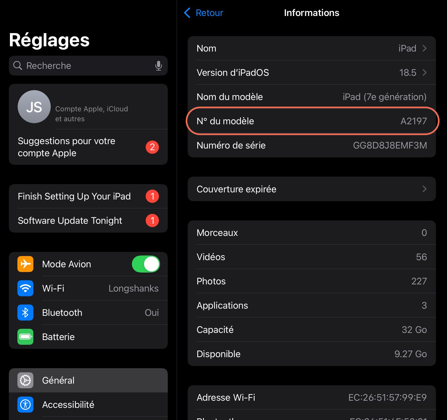The height and width of the screenshot is (420, 447).
Task: Click the Général gear icon
Action: point(25,380)
